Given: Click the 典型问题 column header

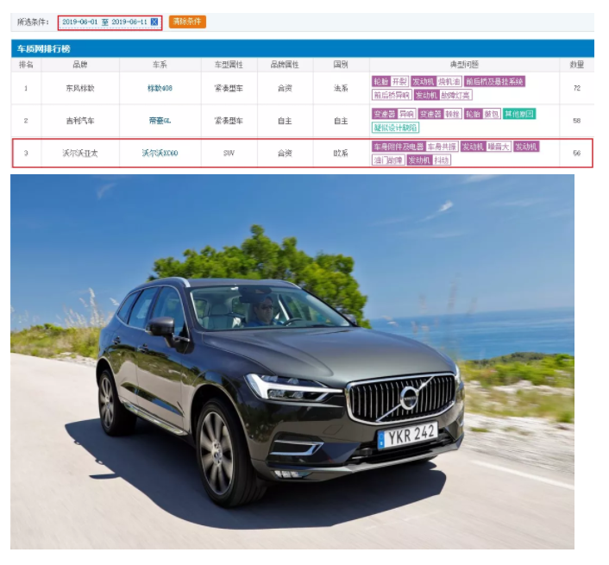Looking at the screenshot, I should point(464,65).
